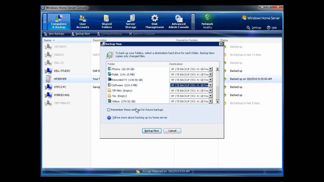This screenshot has height=182, width=324.
Task: Open the Advanced Admin Console tab
Action: (179, 22)
